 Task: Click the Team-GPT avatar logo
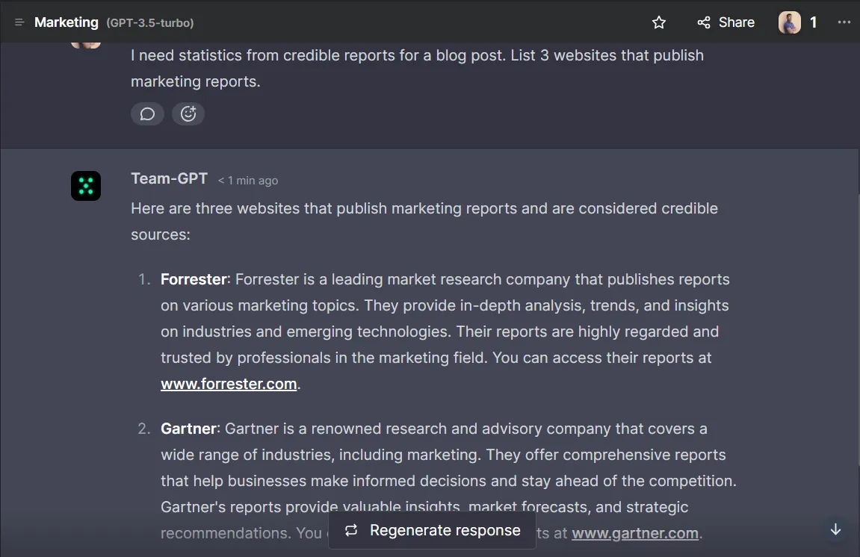point(86,185)
